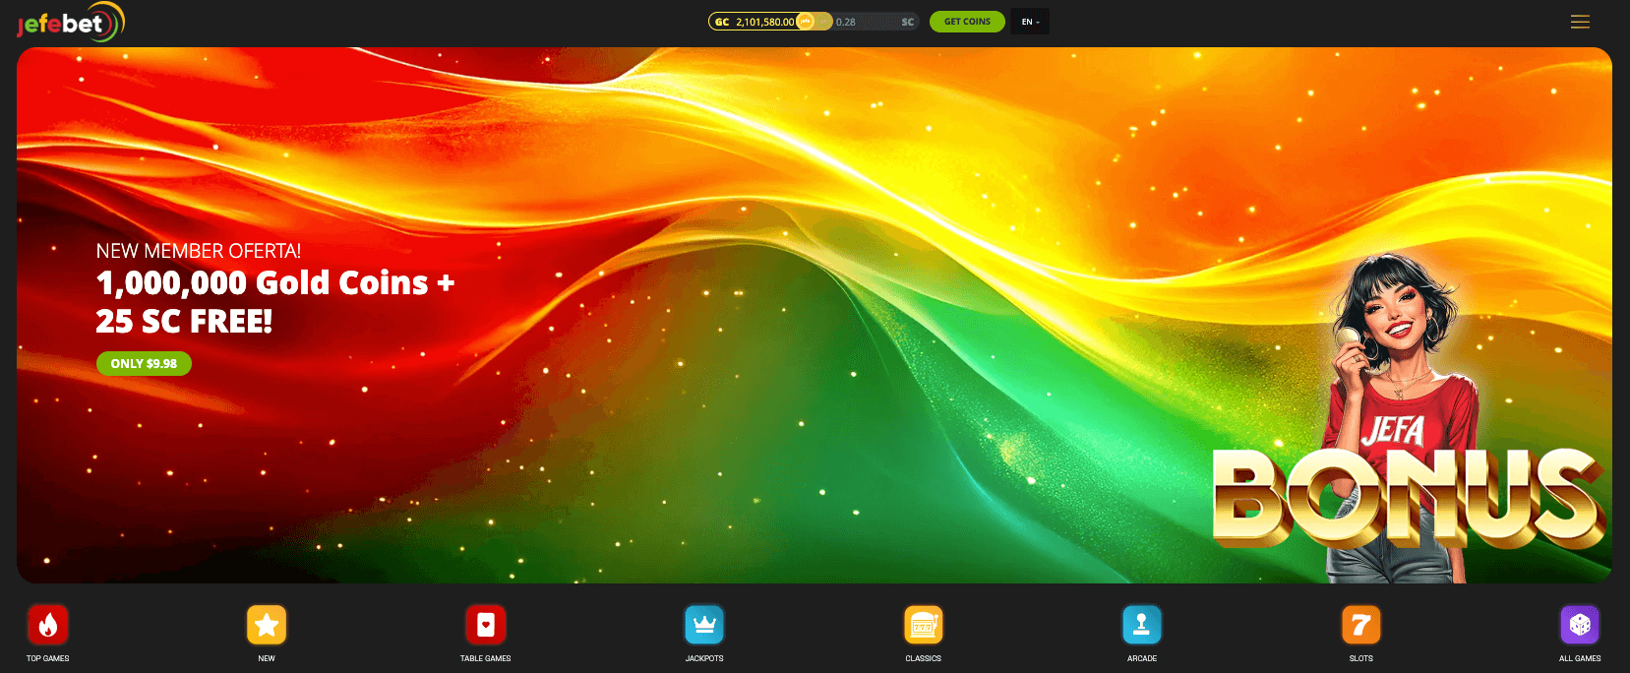Open the Jackpots crown icon
The width and height of the screenshot is (1630, 673).
pos(704,624)
